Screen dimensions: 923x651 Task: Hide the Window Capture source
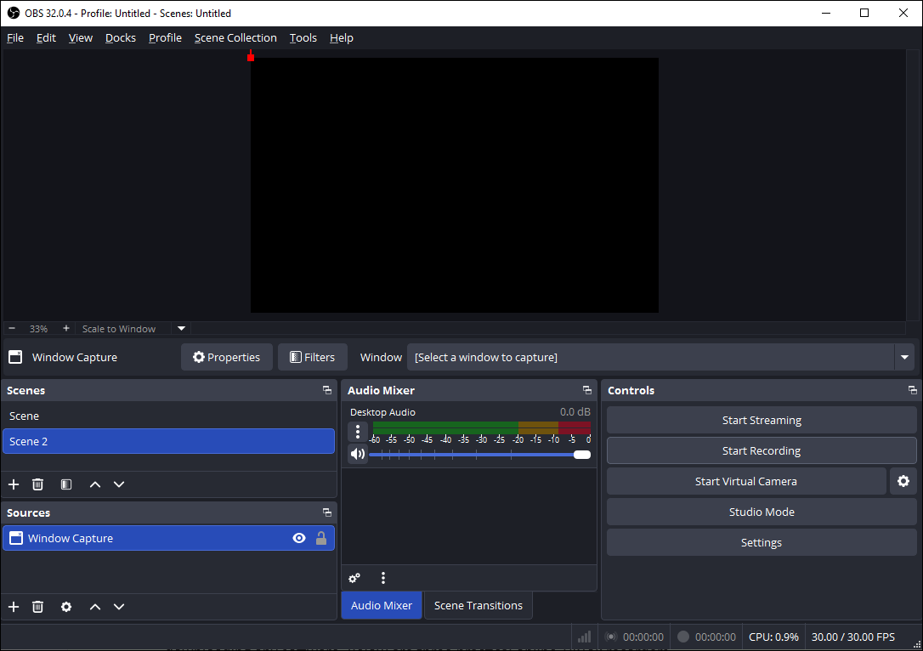299,537
